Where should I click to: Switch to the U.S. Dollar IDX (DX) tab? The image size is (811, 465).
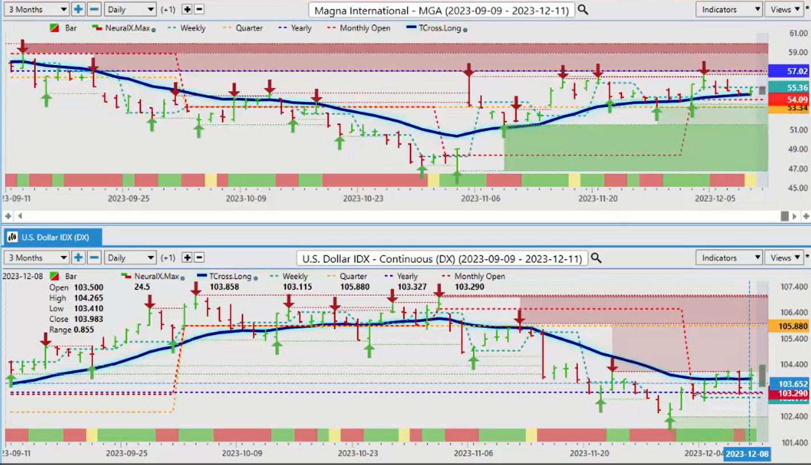(53, 237)
